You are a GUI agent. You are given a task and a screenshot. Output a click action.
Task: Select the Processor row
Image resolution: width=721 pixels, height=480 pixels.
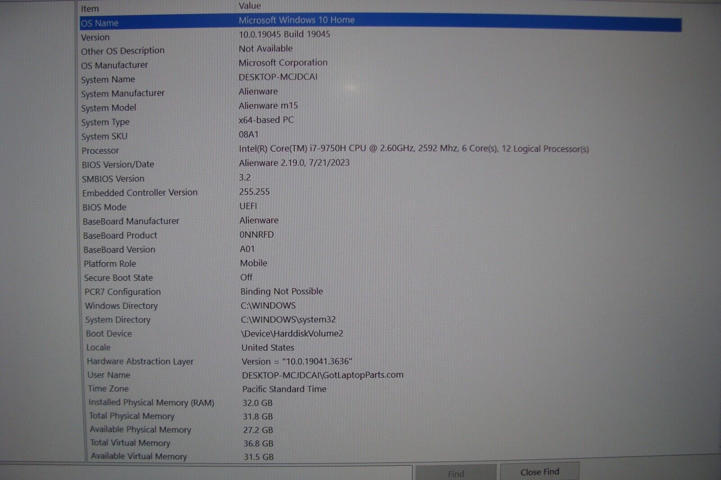click(x=380, y=149)
